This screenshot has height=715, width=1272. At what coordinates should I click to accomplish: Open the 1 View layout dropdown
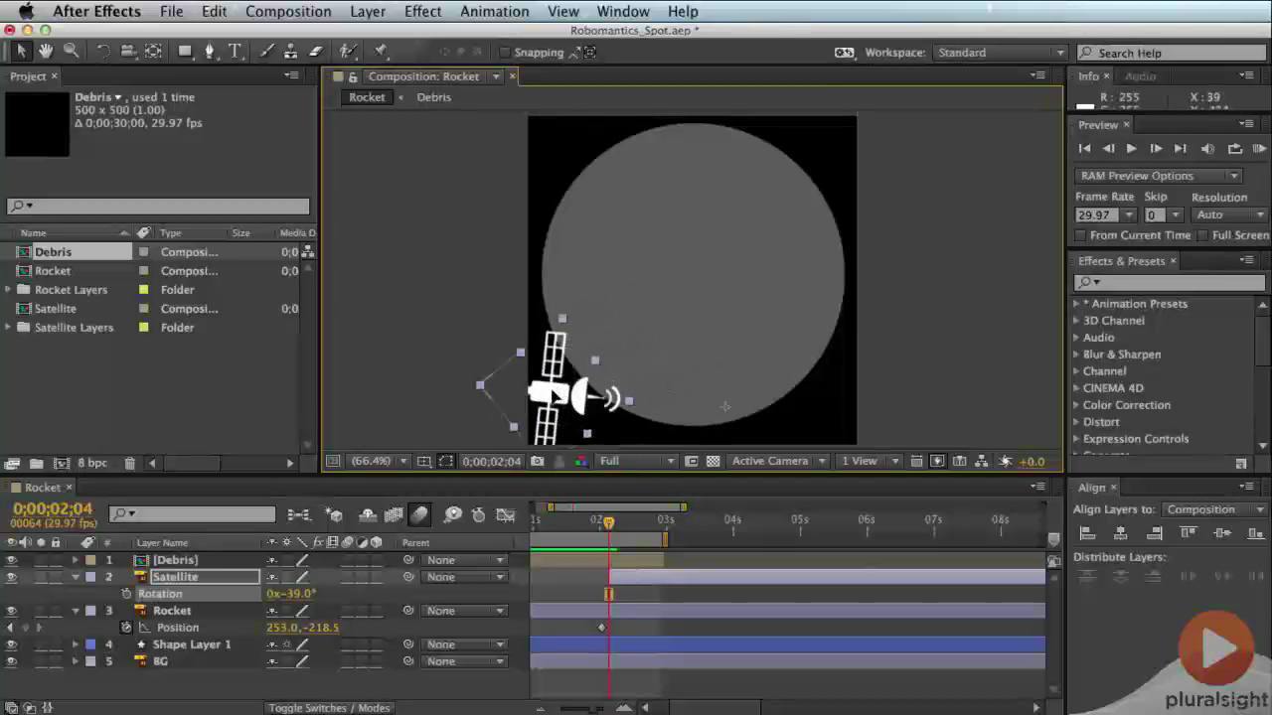[871, 461]
